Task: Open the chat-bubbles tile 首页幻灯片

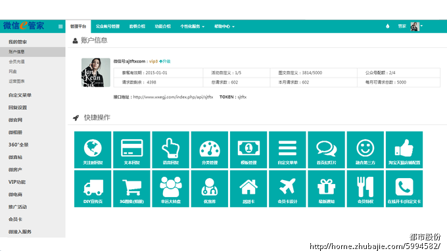Action: [327, 150]
